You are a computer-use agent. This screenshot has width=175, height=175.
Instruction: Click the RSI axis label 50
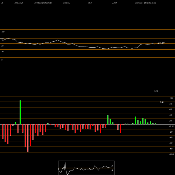click(x=2, y=46)
